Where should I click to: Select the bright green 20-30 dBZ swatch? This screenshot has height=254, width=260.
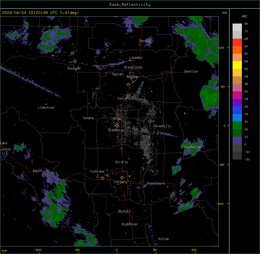[237, 125]
